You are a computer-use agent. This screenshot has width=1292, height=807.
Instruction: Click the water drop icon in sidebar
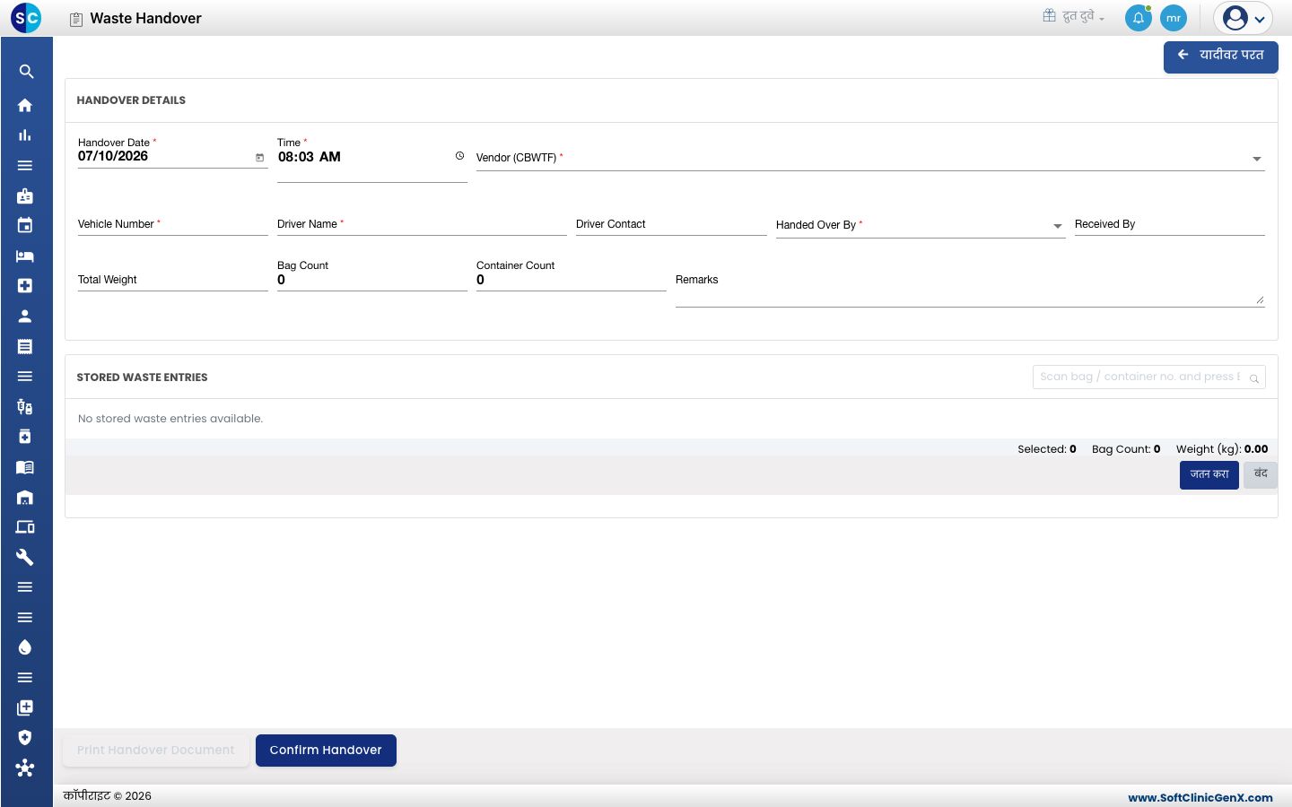[25, 647]
